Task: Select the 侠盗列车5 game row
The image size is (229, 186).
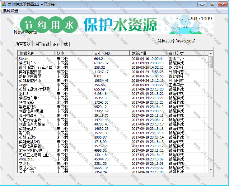Action: pyautogui.click(x=27, y=63)
